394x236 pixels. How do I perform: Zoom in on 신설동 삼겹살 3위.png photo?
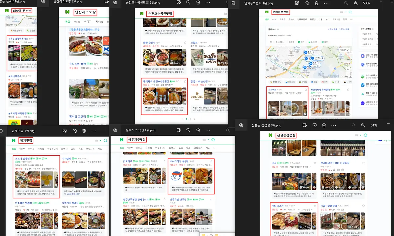click(363, 125)
